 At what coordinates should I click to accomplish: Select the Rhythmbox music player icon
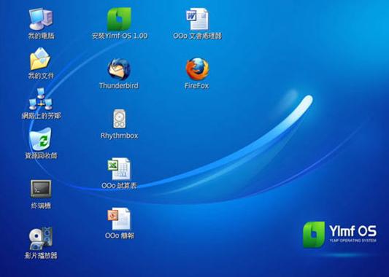coord(120,119)
